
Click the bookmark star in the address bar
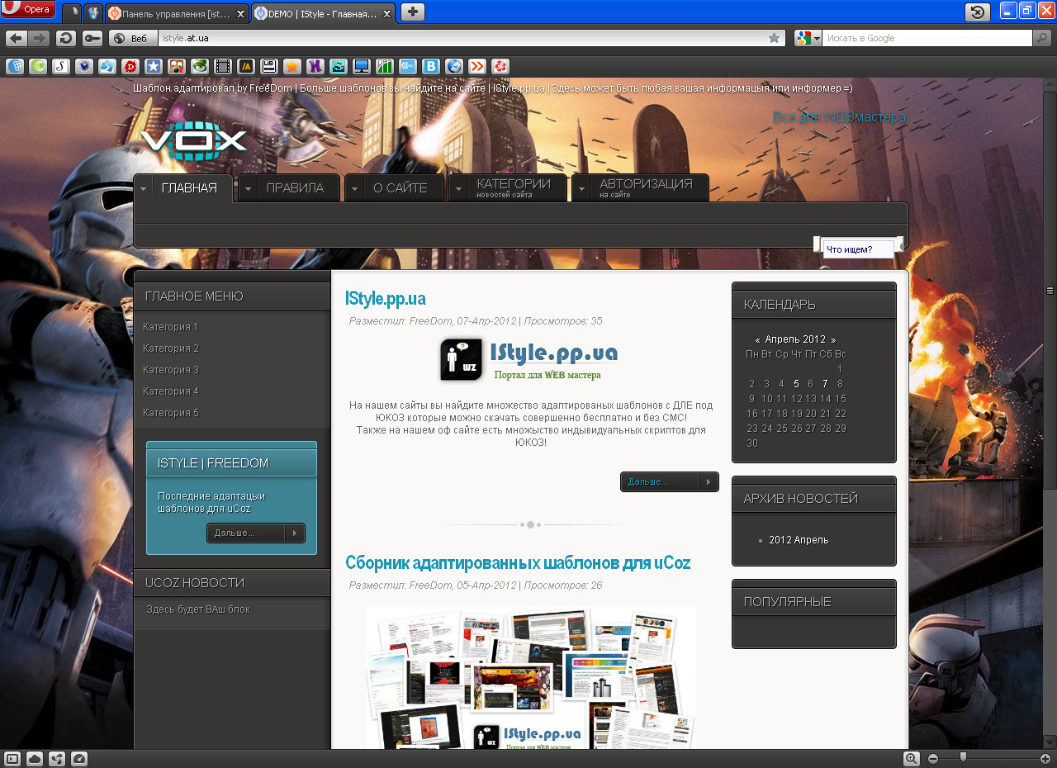click(x=774, y=38)
